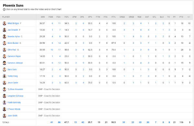Click the MIN column header

[x=43, y=17]
